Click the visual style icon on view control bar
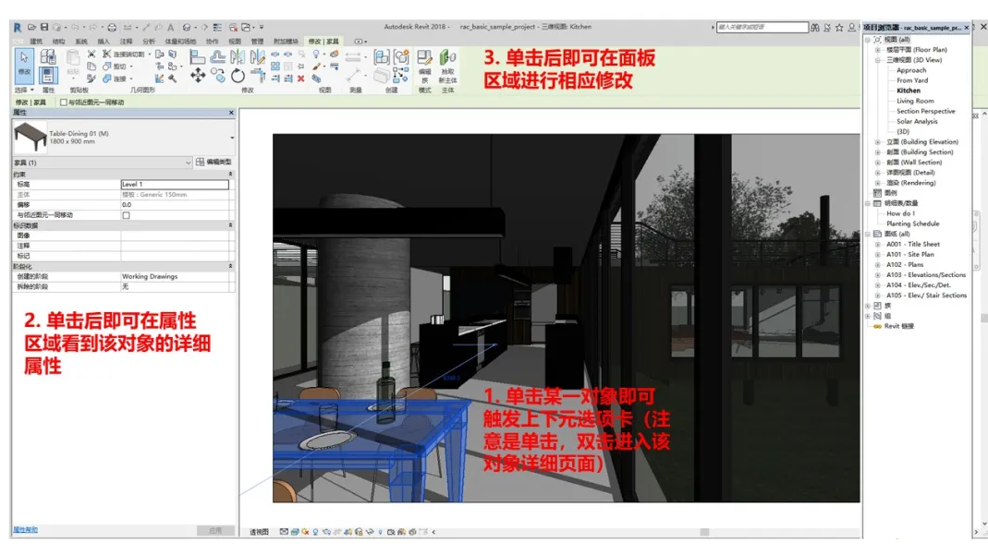The height and width of the screenshot is (555, 988). [x=295, y=530]
